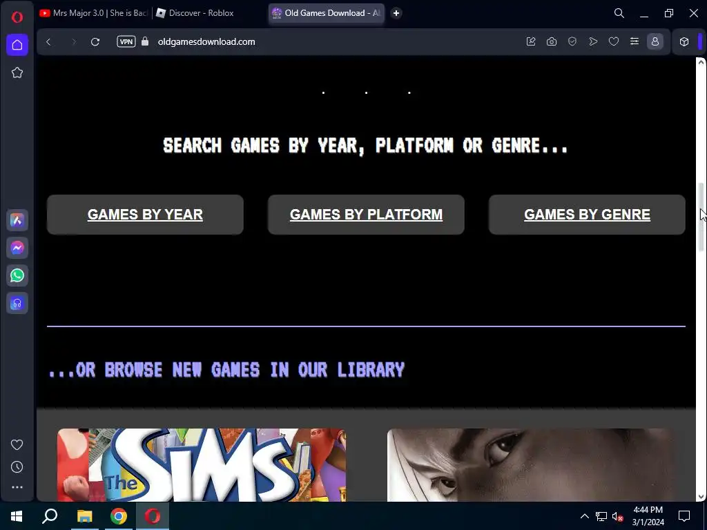This screenshot has width=707, height=530.
Task: Open muted volume tray icon
Action: click(x=617, y=516)
